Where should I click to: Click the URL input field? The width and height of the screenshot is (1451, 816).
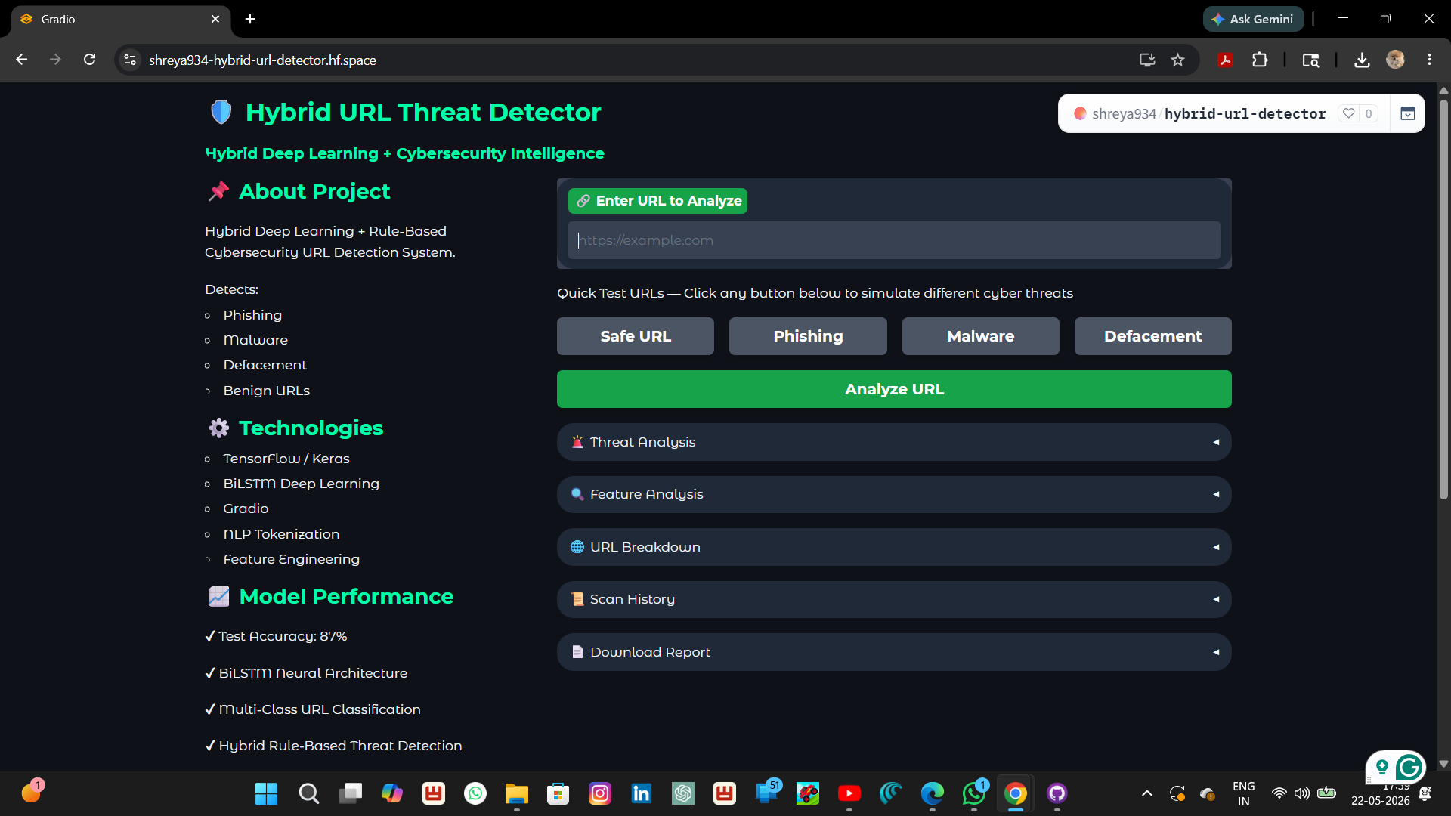(894, 240)
